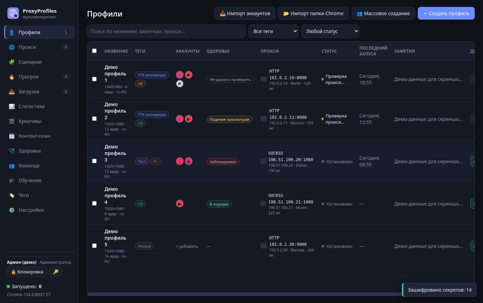Tick the select-all checkbox in the table header
Image resolution: width=483 pixels, height=303 pixels.
point(94,51)
